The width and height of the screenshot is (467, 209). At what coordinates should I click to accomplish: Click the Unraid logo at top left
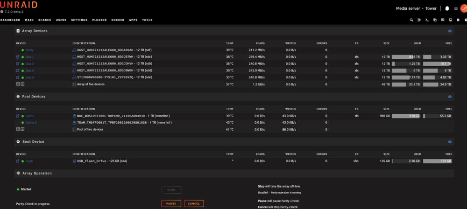[19, 5]
